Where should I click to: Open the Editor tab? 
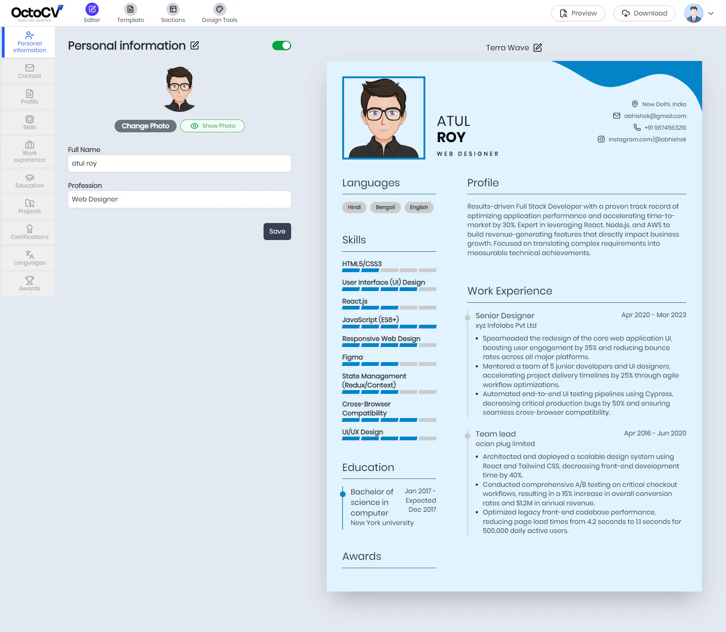click(92, 13)
